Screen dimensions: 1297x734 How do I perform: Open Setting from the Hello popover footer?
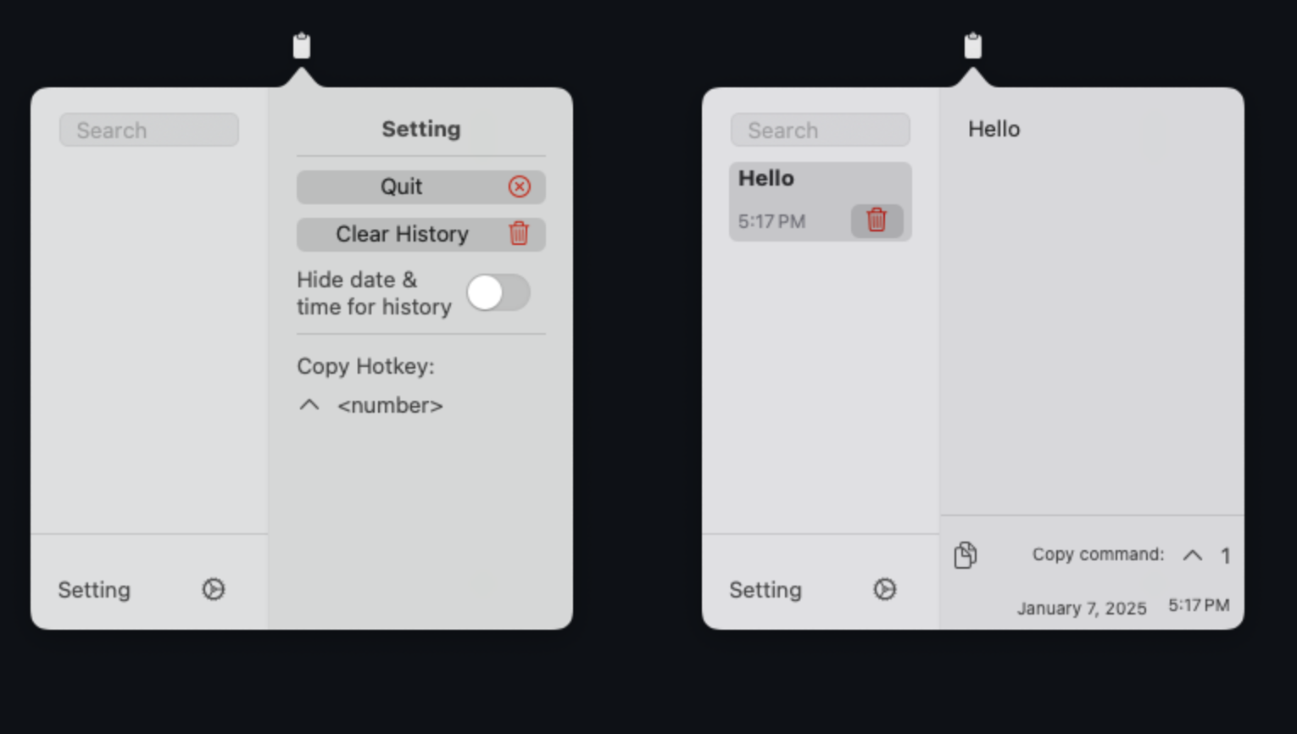coord(765,590)
